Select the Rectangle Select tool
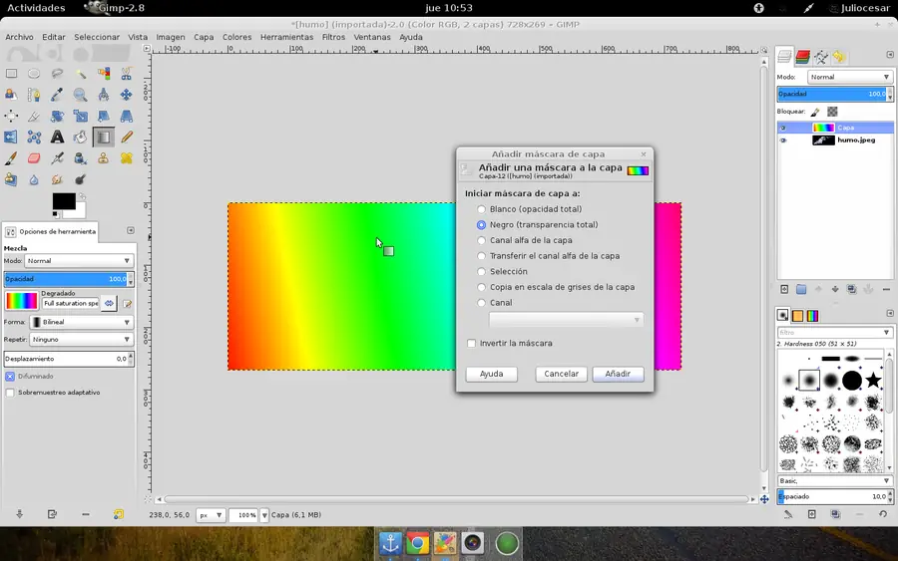Image resolution: width=898 pixels, height=561 pixels. (x=11, y=74)
